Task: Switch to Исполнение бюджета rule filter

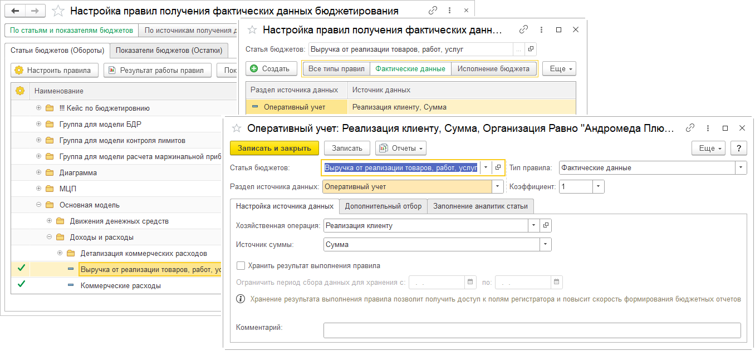Action: (x=493, y=69)
